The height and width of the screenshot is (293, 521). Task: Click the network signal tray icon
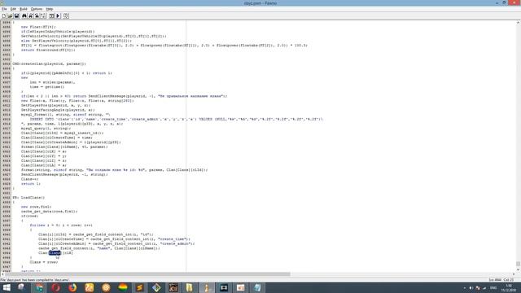[484, 288]
